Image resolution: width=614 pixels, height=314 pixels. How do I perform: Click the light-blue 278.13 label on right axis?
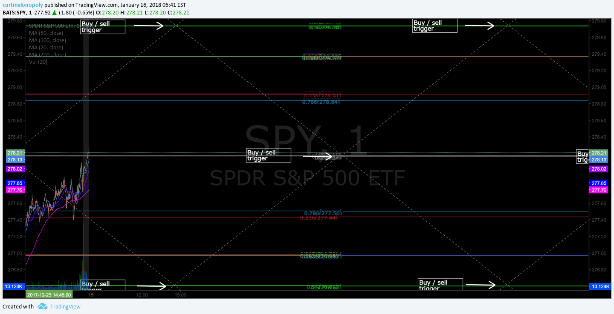[x=600, y=160]
